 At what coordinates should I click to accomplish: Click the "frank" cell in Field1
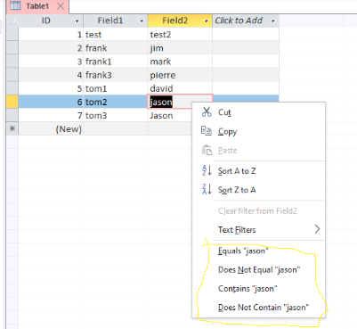tap(116, 48)
